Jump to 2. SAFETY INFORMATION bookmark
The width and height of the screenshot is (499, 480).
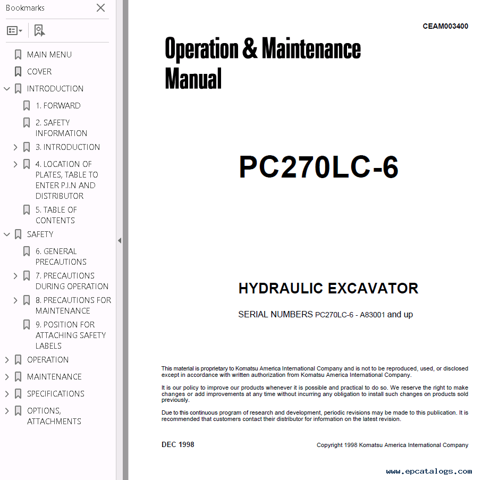pyautogui.click(x=61, y=128)
